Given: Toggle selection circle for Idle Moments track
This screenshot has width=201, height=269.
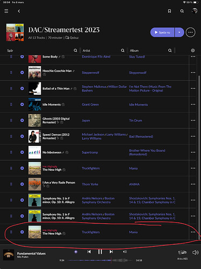Looking at the screenshot, I should point(22,104).
